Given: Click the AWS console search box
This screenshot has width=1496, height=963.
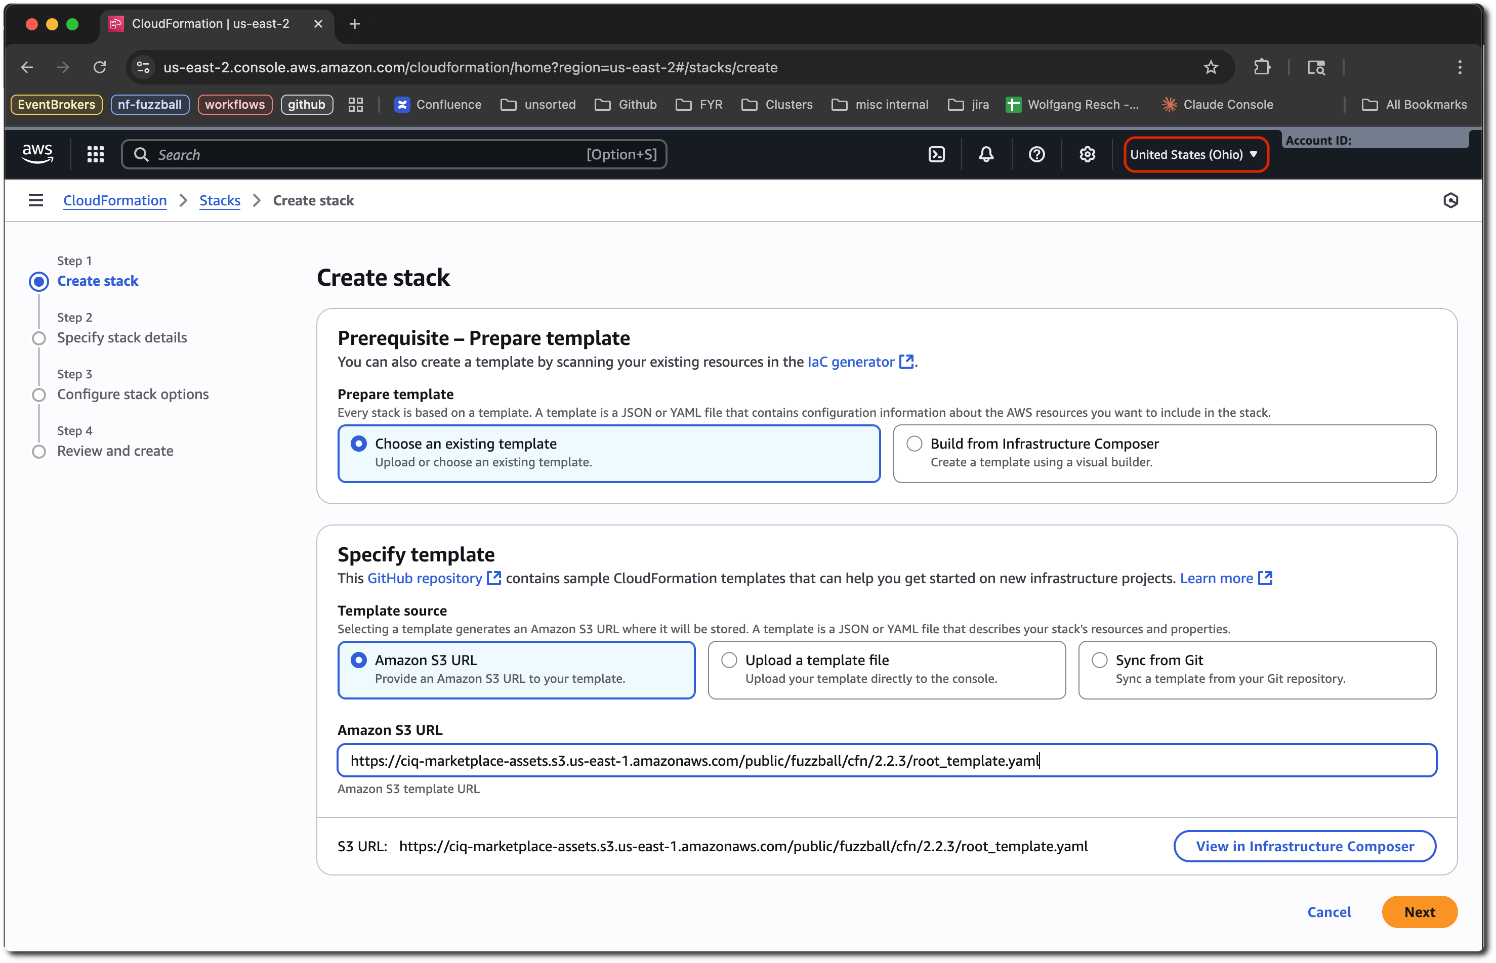Looking at the screenshot, I should coord(394,154).
